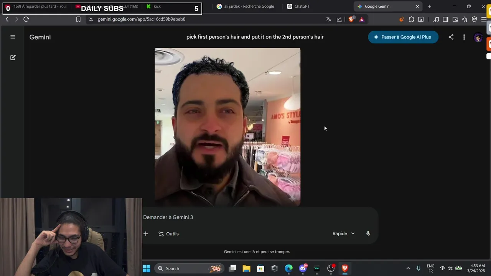Image resolution: width=491 pixels, height=276 pixels.
Task: Open the Google account profile avatar
Action: [x=478, y=38]
